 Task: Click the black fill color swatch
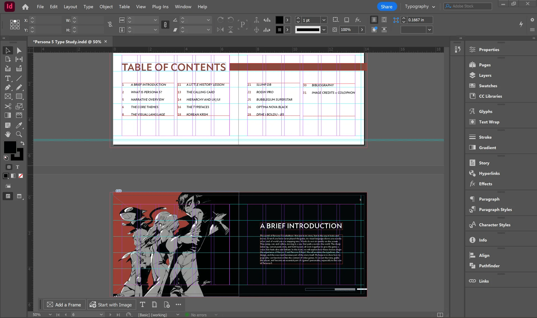coord(10,147)
